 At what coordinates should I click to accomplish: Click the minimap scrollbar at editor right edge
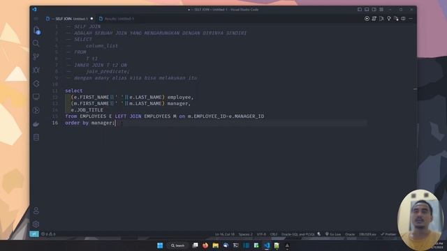click(415, 89)
